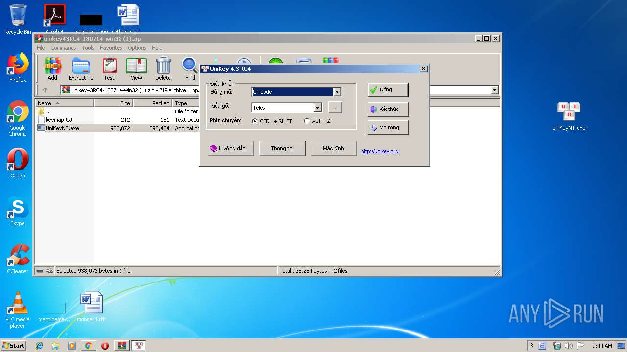627x352 pixels.
Task: Open Internet Explorer from the taskbar
Action: 39,346
